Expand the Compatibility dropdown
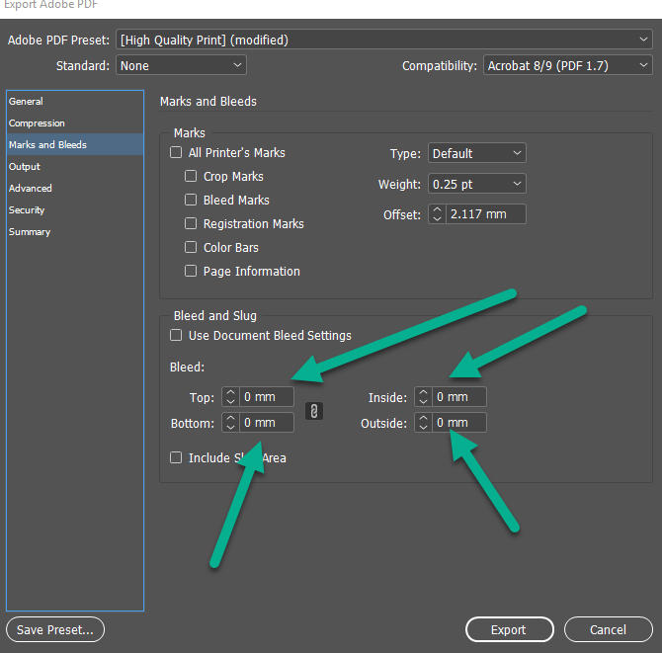 [x=568, y=65]
